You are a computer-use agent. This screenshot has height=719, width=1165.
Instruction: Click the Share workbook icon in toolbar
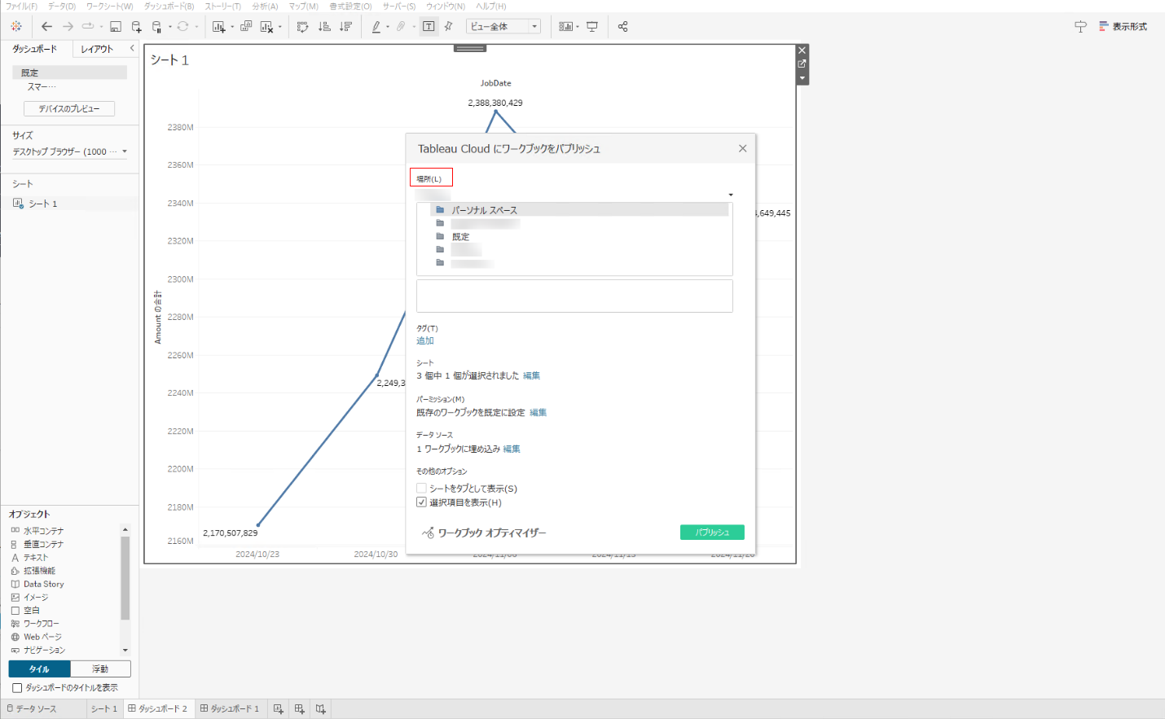(x=623, y=27)
